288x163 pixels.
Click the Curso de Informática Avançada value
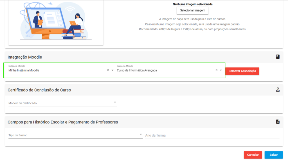click(x=137, y=70)
